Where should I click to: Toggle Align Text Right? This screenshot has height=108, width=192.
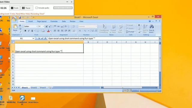[62, 31]
